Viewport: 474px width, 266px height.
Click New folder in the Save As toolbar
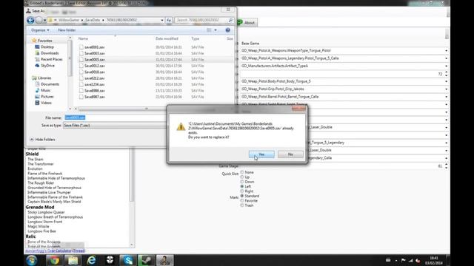coord(67,30)
